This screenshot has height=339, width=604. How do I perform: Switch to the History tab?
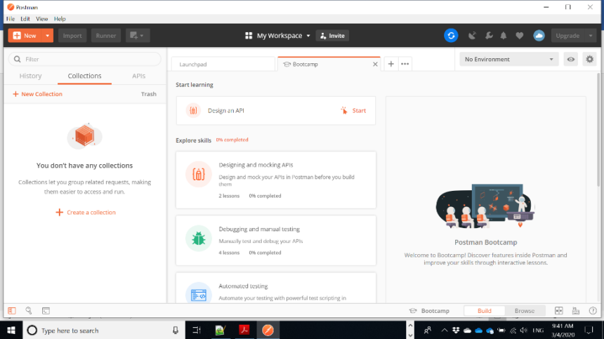(30, 76)
